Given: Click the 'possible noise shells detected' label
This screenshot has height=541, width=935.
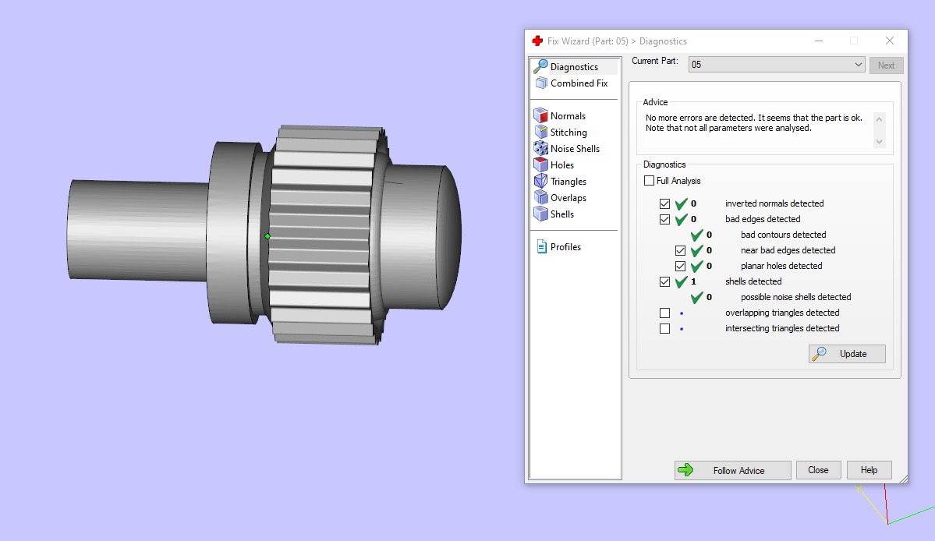Looking at the screenshot, I should [795, 297].
